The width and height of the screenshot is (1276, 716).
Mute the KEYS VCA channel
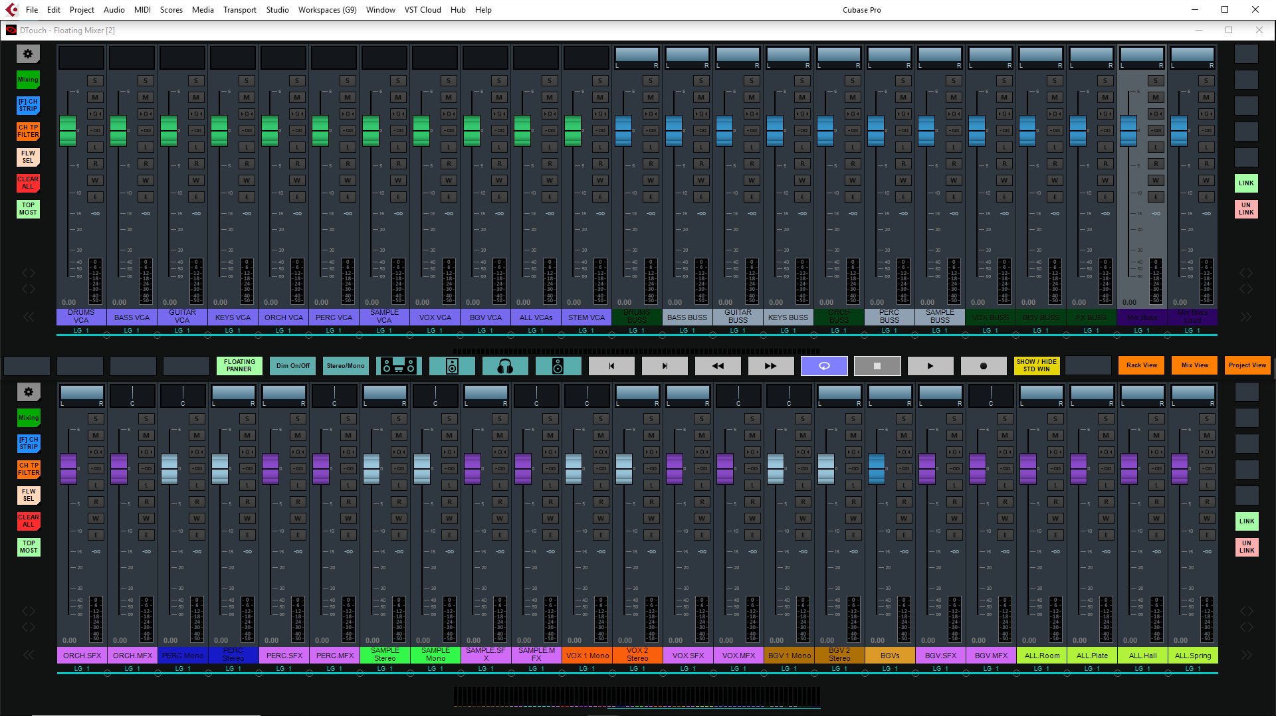247,97
